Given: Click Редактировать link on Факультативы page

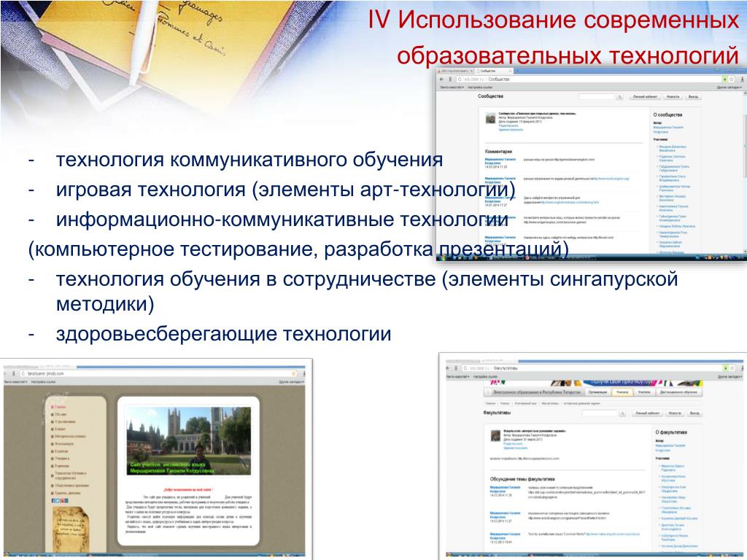Looking at the screenshot, I should click(x=513, y=444).
